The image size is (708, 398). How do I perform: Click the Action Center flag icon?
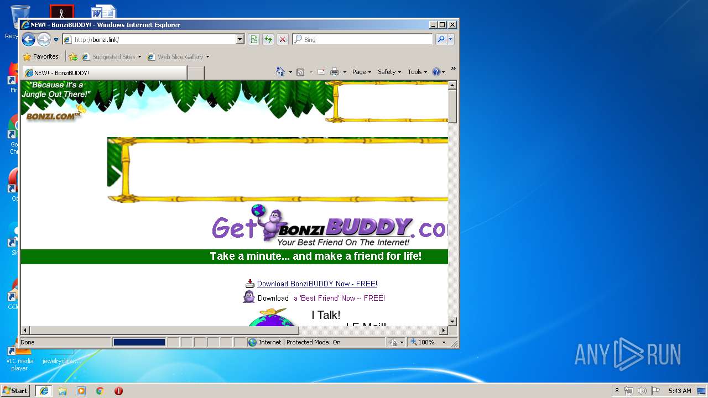click(x=655, y=391)
